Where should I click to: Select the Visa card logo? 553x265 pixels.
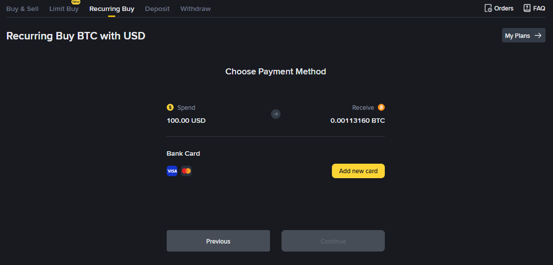pyautogui.click(x=172, y=171)
